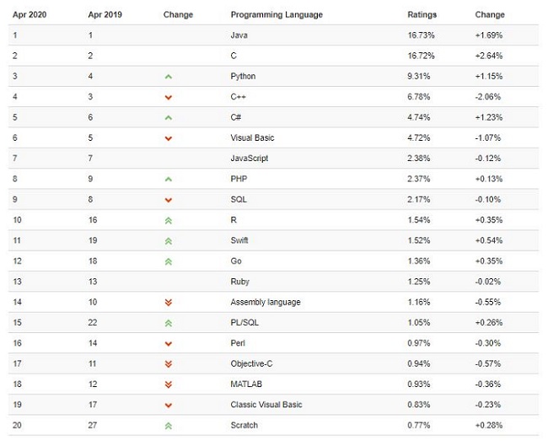Click the double red arrow beside MATLAB
The image size is (548, 441).
coord(169,385)
